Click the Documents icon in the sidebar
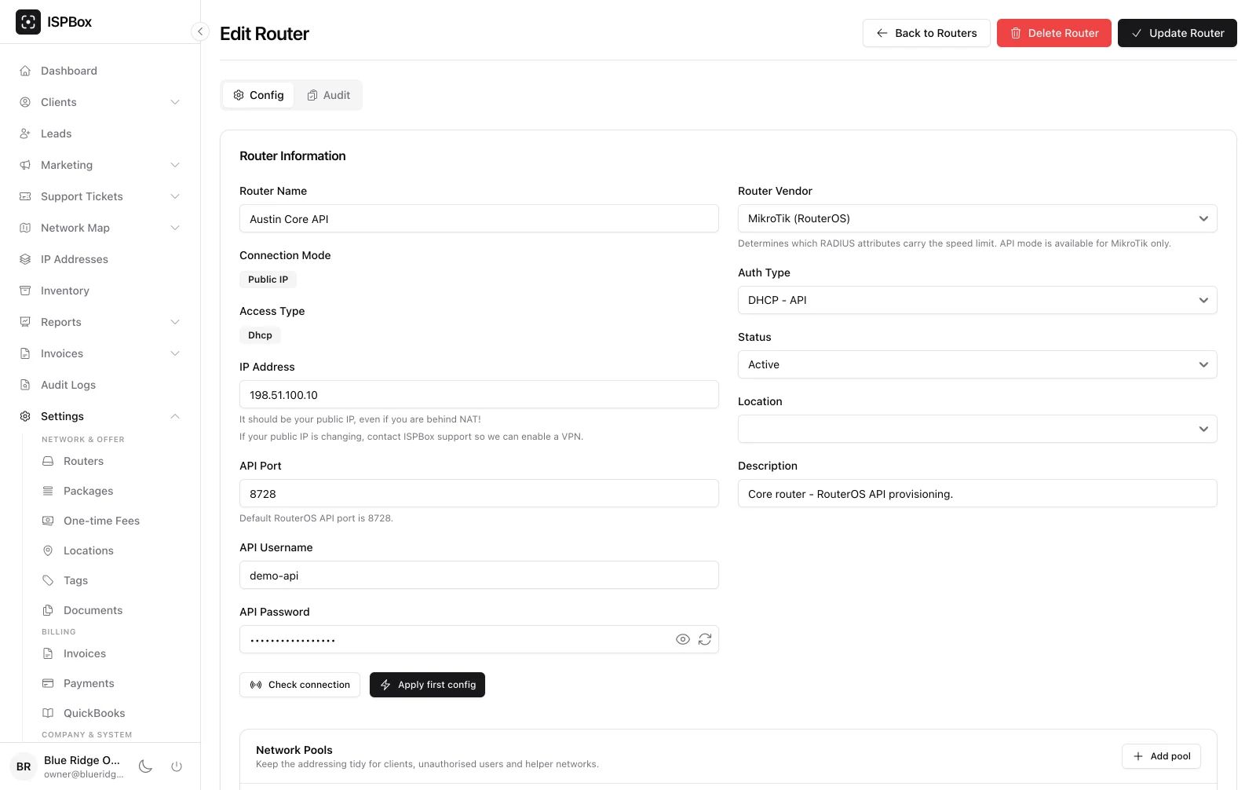 48,610
